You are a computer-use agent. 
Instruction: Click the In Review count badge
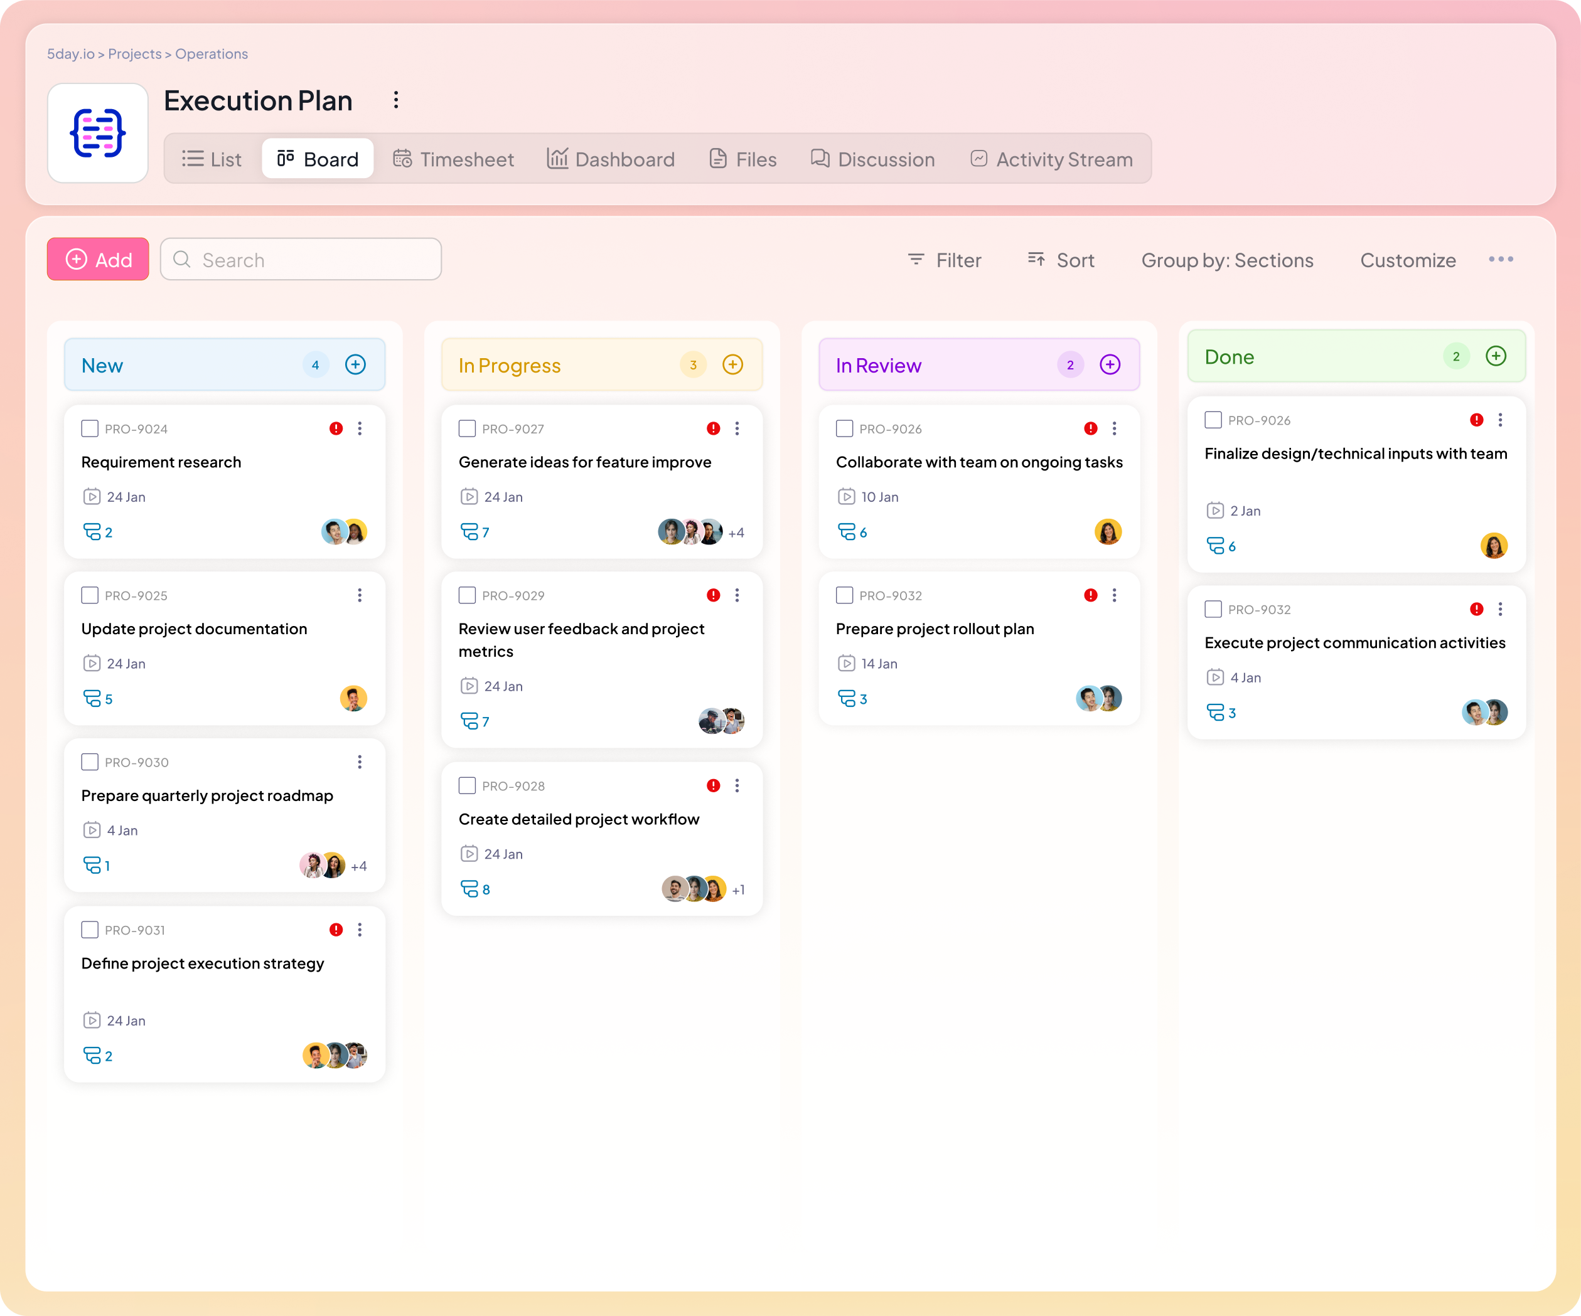pyautogui.click(x=1070, y=364)
